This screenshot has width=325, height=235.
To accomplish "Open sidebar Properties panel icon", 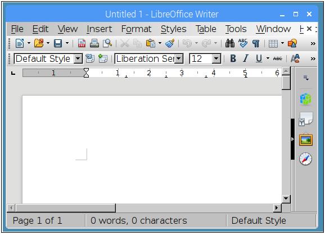I will pyautogui.click(x=306, y=100).
